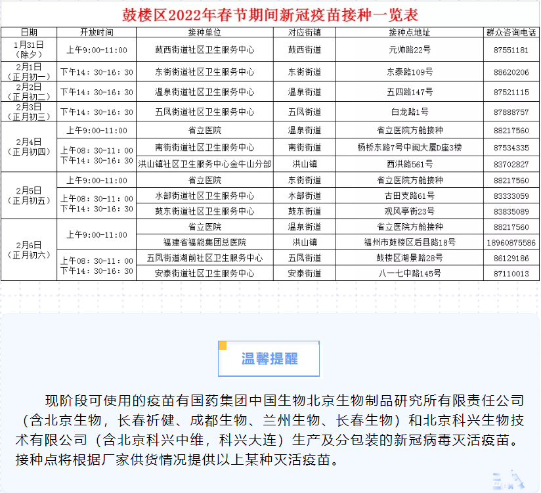This screenshot has width=541, height=493.
Task: Select address 元帅路22号
Action: tap(410, 50)
